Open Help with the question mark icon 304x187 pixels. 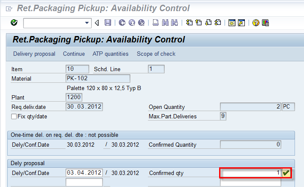pyautogui.click(x=256, y=23)
